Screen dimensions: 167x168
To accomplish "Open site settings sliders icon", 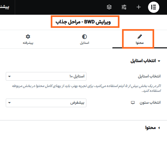I will [124, 7].
